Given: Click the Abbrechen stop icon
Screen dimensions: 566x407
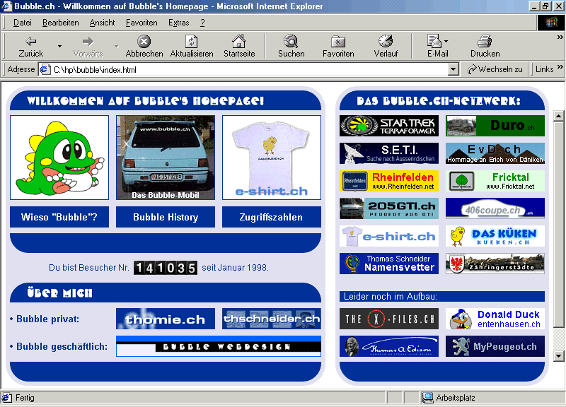Looking at the screenshot, I should point(144,41).
